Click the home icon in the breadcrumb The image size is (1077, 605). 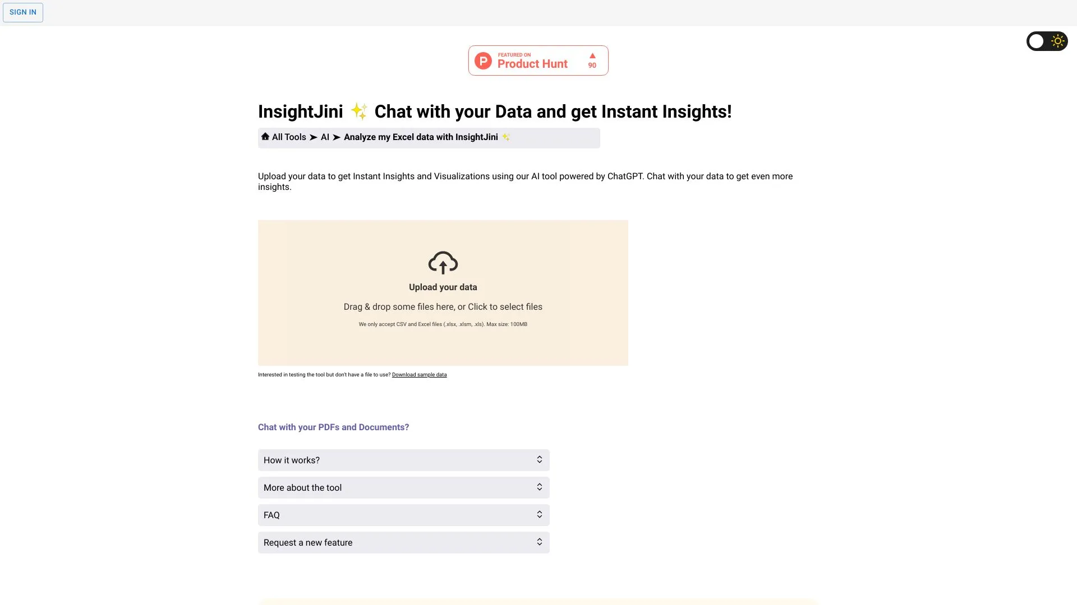point(265,137)
